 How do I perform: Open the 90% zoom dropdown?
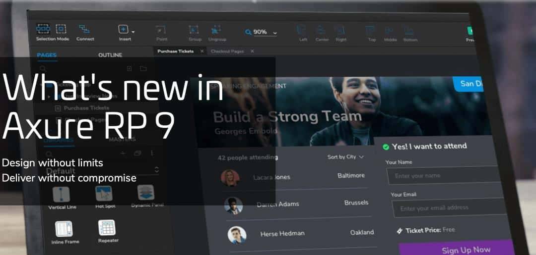[275, 33]
